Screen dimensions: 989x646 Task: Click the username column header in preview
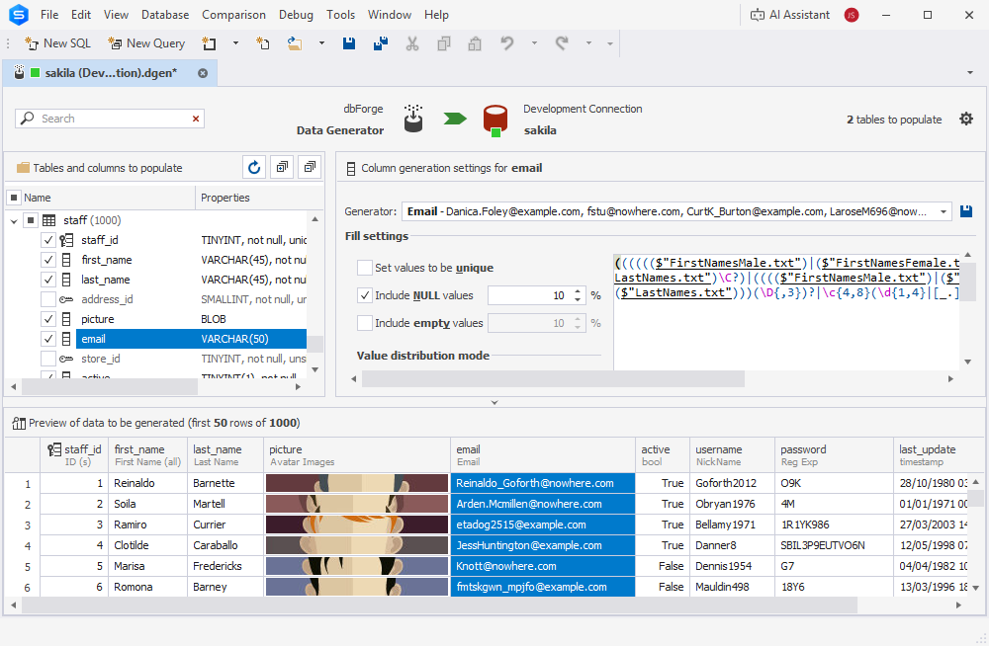point(732,455)
